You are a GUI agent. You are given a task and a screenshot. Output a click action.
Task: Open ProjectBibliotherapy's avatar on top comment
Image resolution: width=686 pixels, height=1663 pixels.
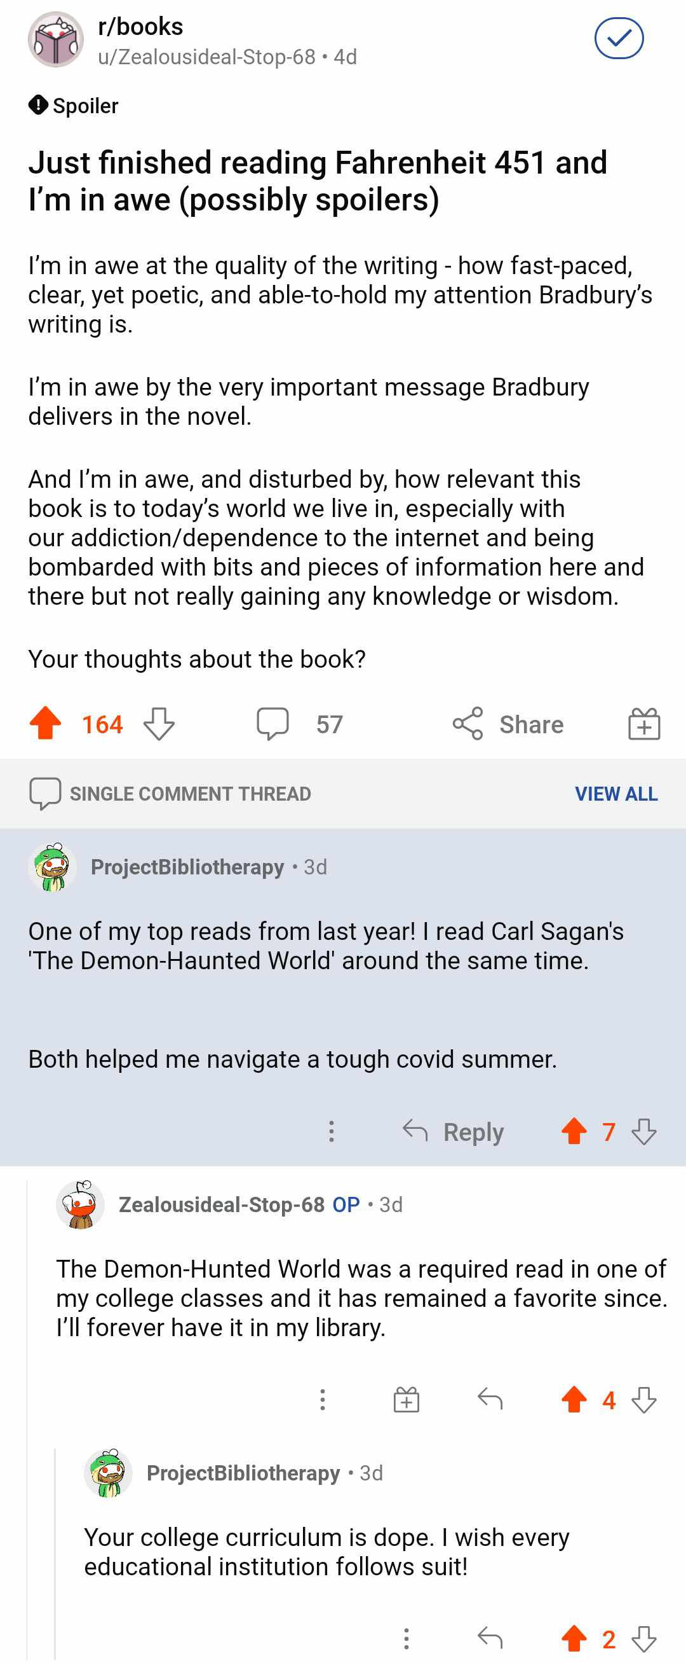(x=53, y=867)
